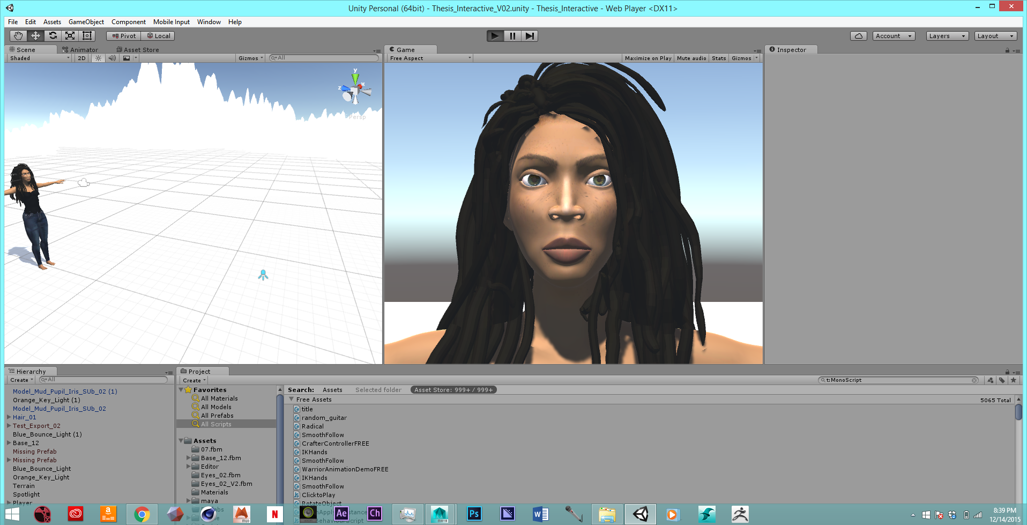The width and height of the screenshot is (1027, 525).
Task: Select the CrafterControllerFREE script
Action: tap(335, 443)
